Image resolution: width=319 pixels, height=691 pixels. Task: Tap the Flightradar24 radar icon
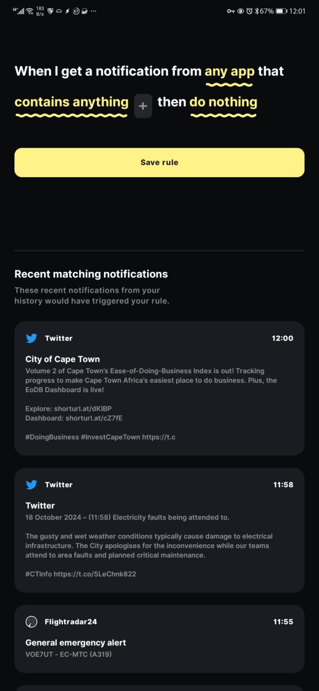pos(32,622)
